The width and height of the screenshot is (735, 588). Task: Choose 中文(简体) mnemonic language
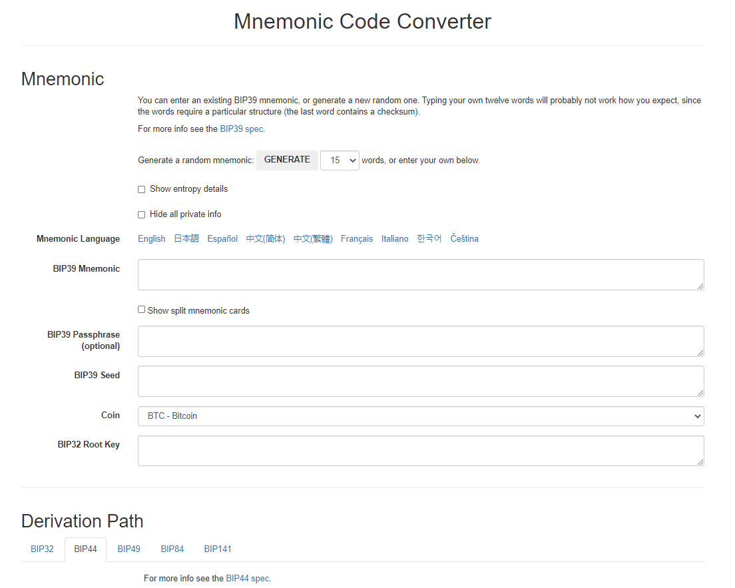[266, 238]
